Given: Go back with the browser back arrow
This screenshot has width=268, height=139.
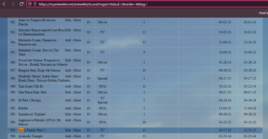Looking at the screenshot, I should coord(4,4).
